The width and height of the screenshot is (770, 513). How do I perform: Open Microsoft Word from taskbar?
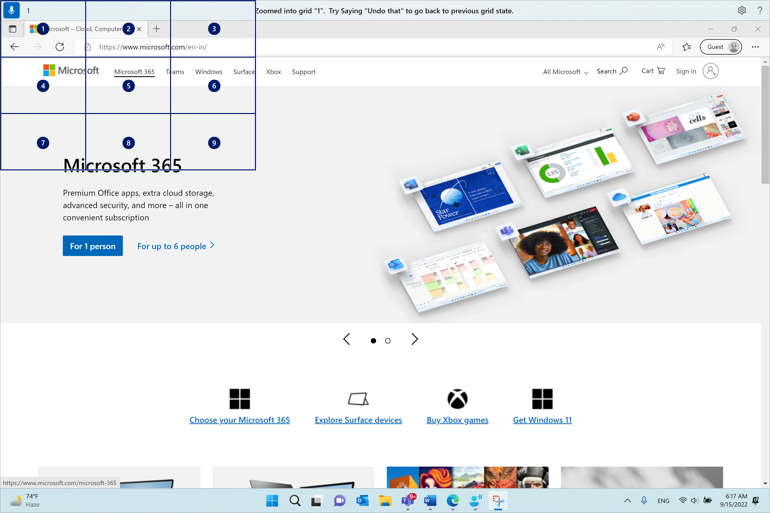click(x=430, y=500)
